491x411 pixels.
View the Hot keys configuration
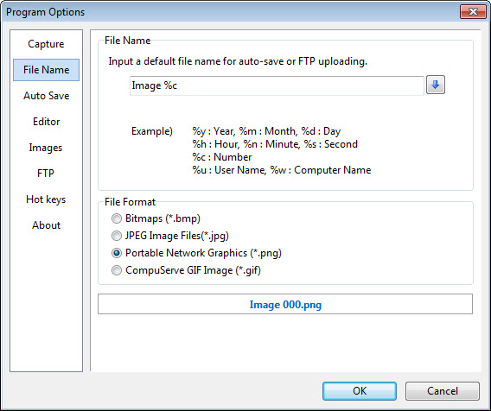(x=46, y=199)
